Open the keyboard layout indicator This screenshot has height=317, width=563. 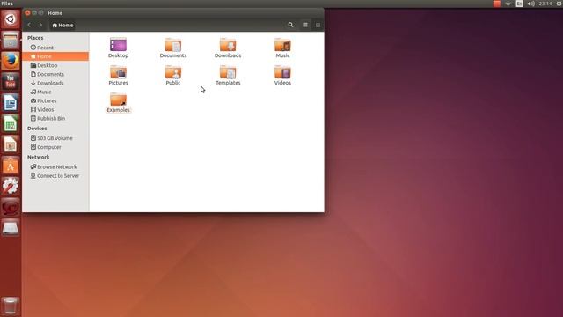(x=519, y=4)
